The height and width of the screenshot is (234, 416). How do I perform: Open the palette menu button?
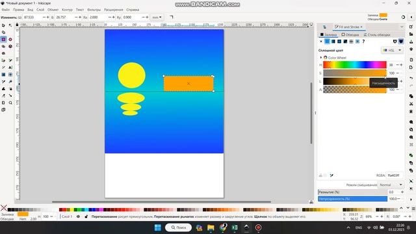(x=413, y=209)
